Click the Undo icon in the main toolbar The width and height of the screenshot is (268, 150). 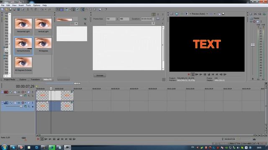[42, 9]
